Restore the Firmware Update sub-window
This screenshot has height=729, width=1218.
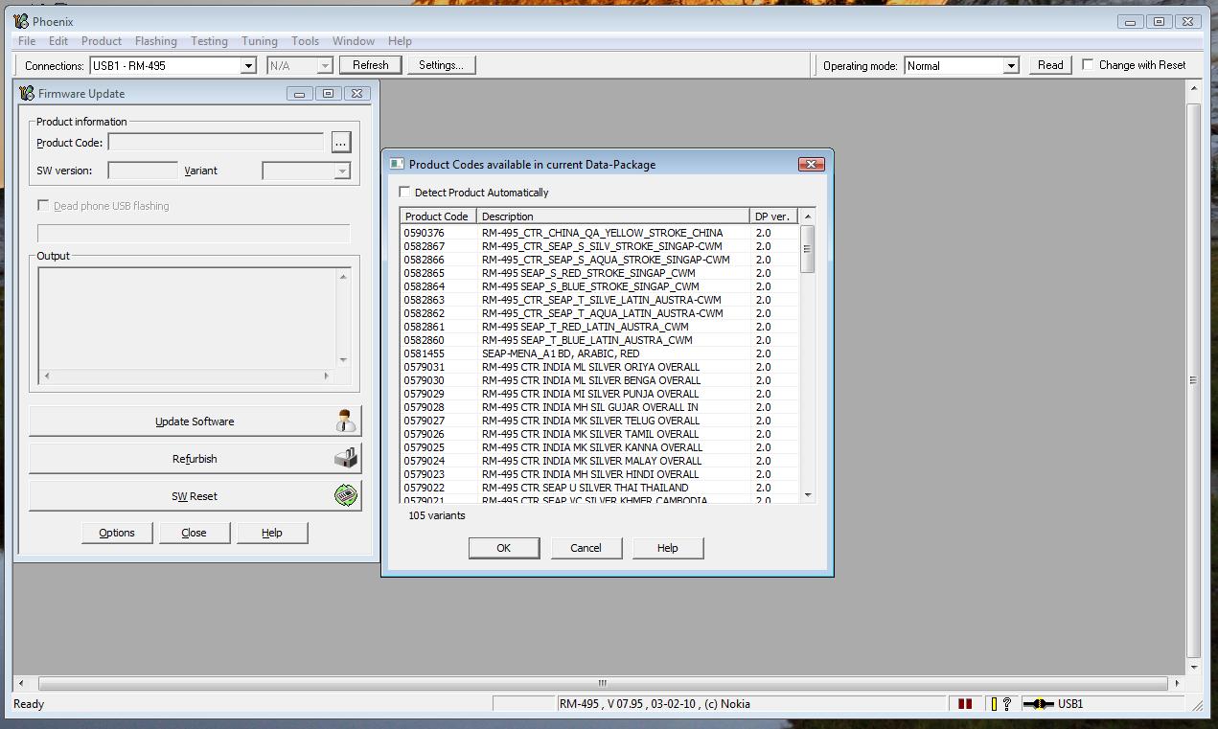coord(328,93)
